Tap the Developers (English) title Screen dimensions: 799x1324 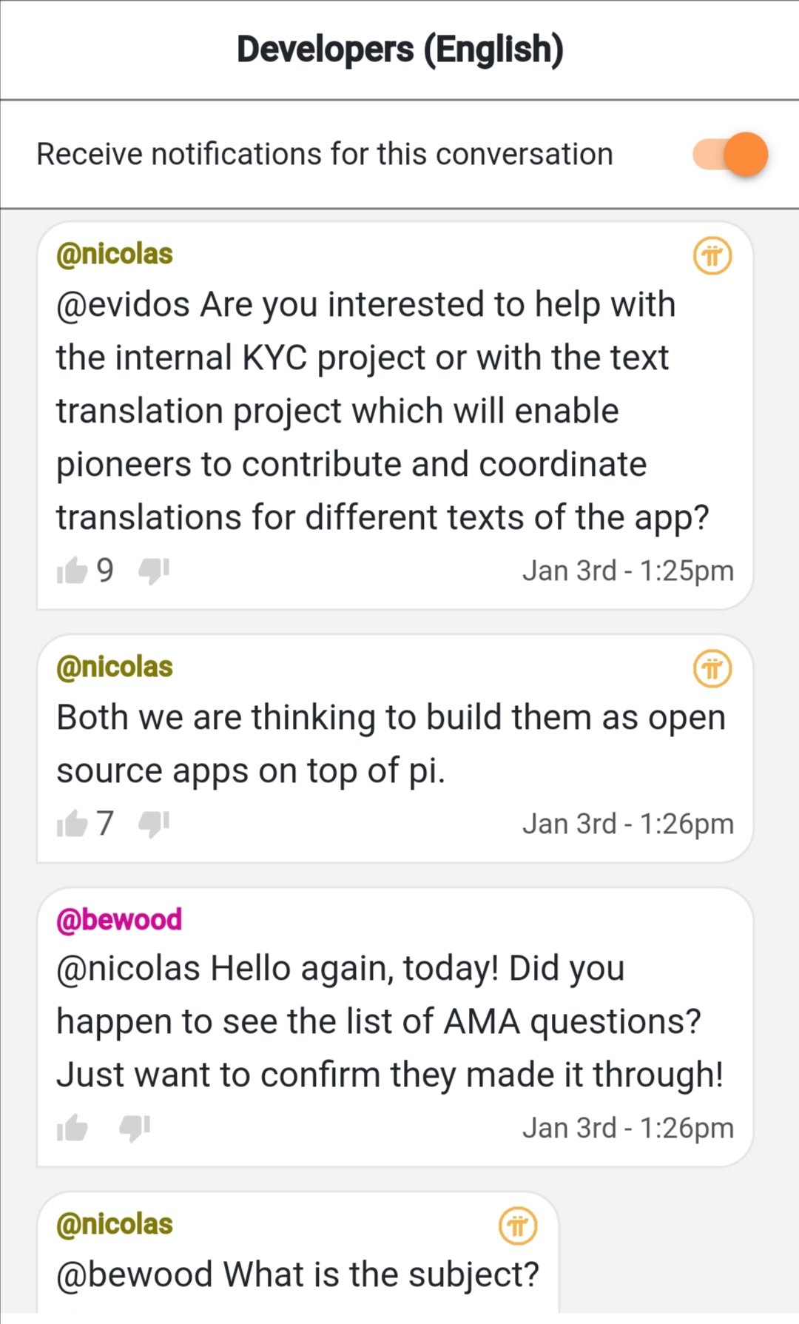pos(400,50)
